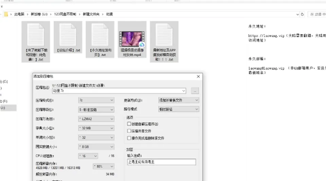Screen dimensions: 326x181
Task: Open 新加卷 (U:) in the breadcrumb path
Action: pos(39,14)
